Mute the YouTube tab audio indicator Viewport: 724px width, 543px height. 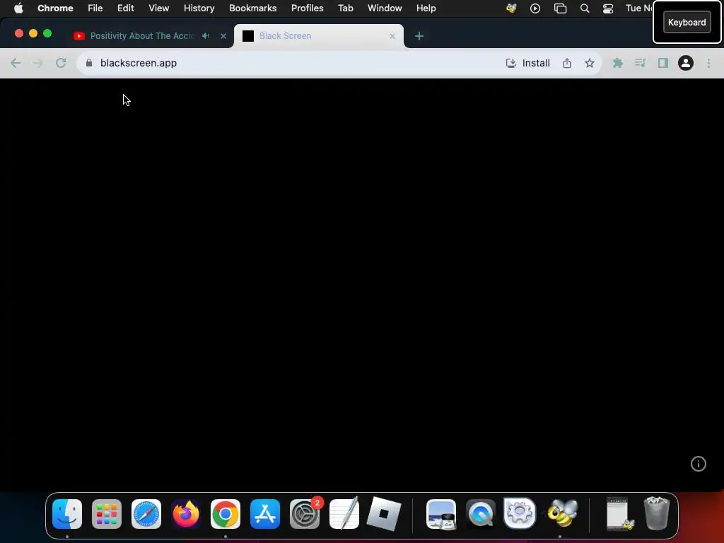[206, 35]
